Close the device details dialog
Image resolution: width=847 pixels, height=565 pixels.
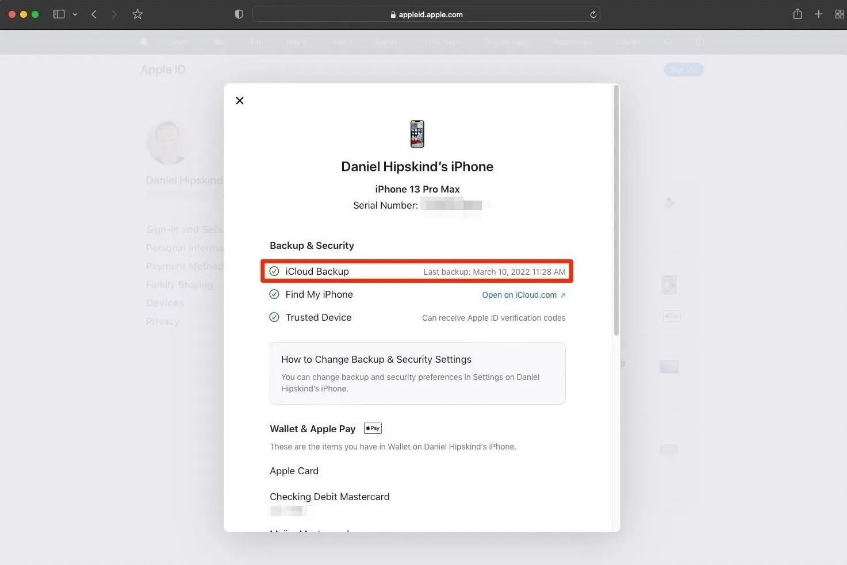click(240, 101)
